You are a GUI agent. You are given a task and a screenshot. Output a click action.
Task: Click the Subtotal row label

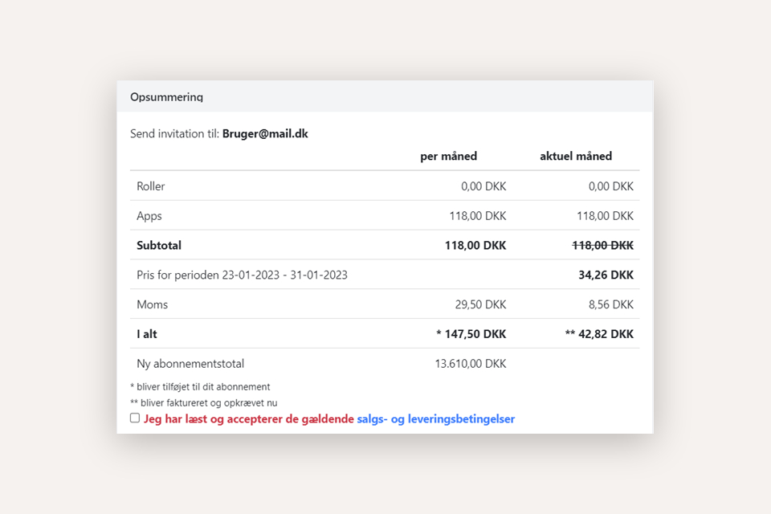click(x=159, y=246)
